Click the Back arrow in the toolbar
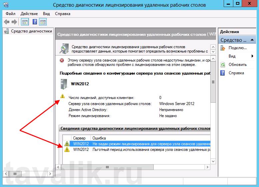 point(7,22)
